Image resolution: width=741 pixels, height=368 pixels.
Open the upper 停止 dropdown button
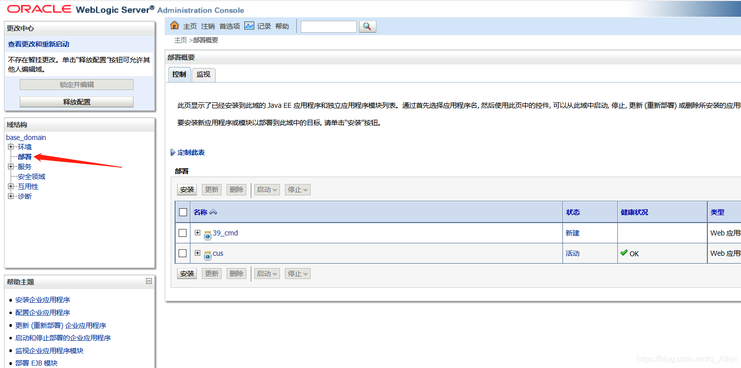coord(298,189)
